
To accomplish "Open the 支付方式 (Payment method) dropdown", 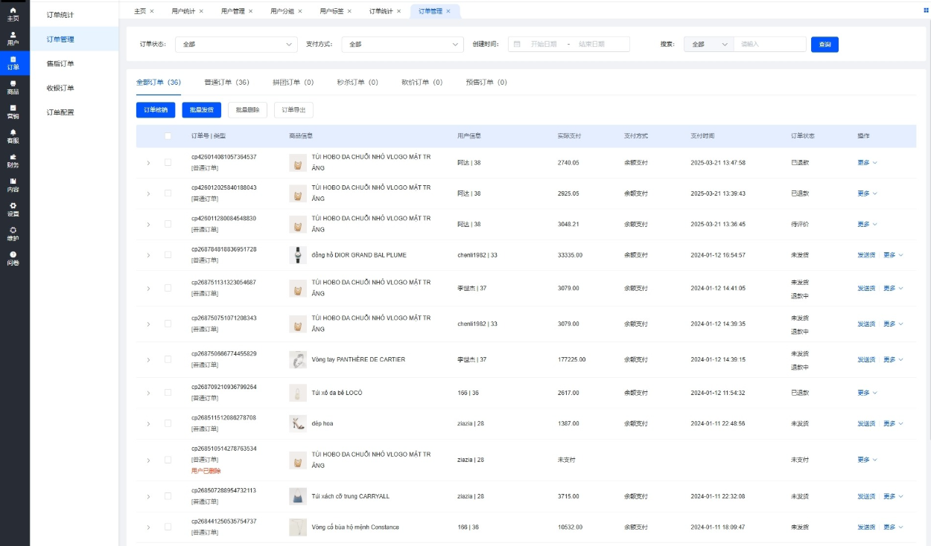I will point(402,45).
